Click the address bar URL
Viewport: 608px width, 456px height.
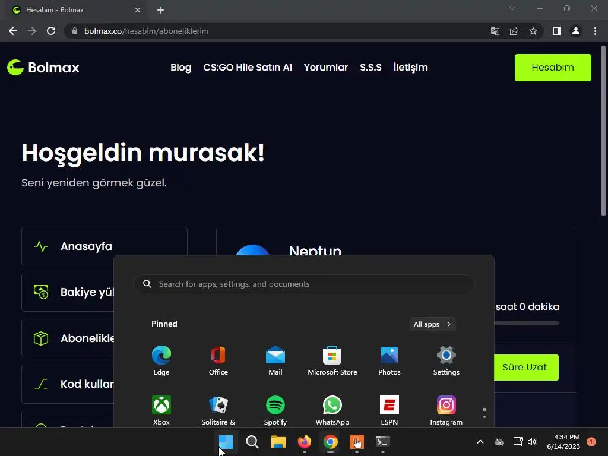tap(146, 31)
